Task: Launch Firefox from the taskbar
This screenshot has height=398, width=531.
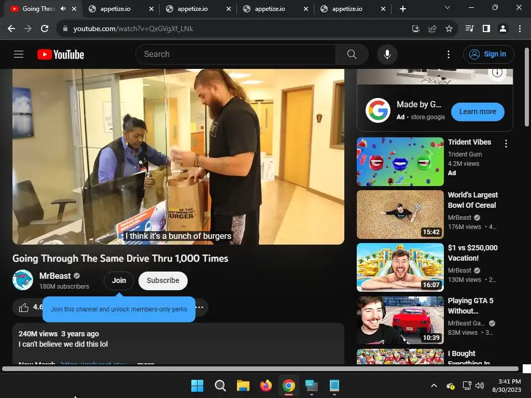Action: coord(266,385)
